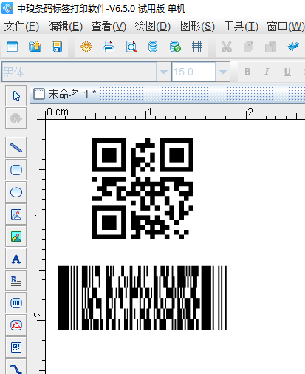
Task: Open document settings with the gear icon
Action: [x=86, y=47]
